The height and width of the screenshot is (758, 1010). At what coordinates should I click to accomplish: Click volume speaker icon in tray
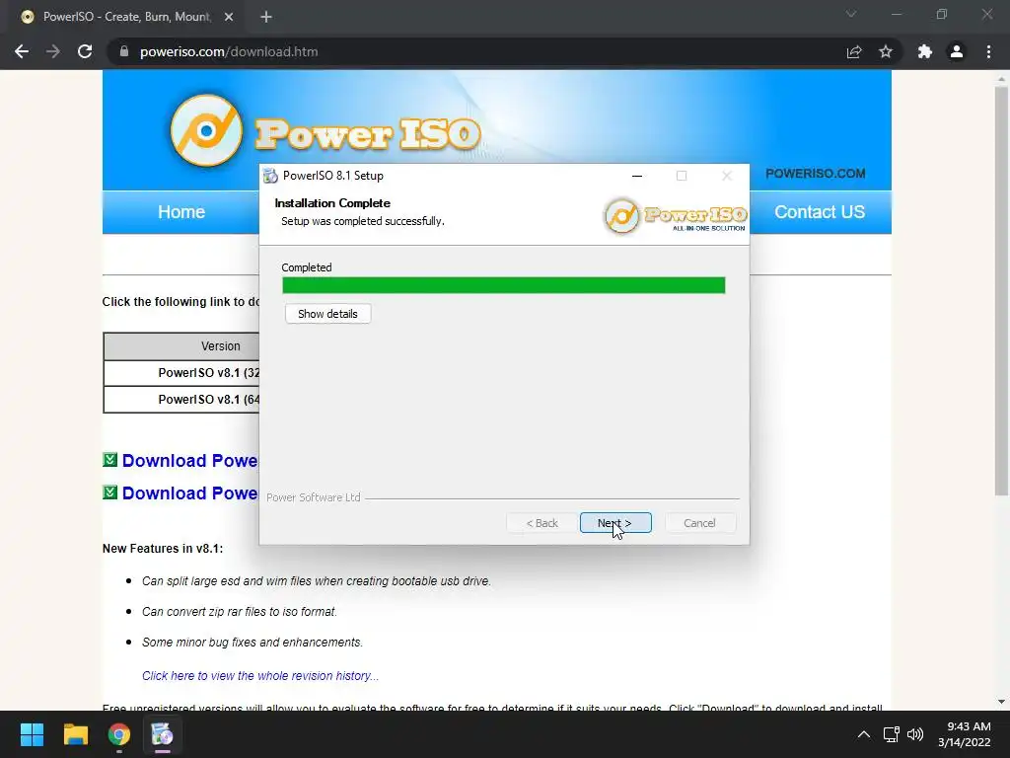point(915,734)
